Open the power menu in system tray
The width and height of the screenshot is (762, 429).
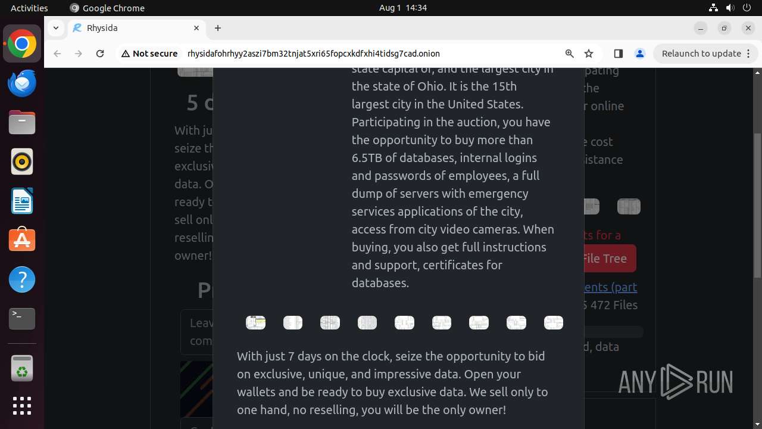[x=747, y=8]
